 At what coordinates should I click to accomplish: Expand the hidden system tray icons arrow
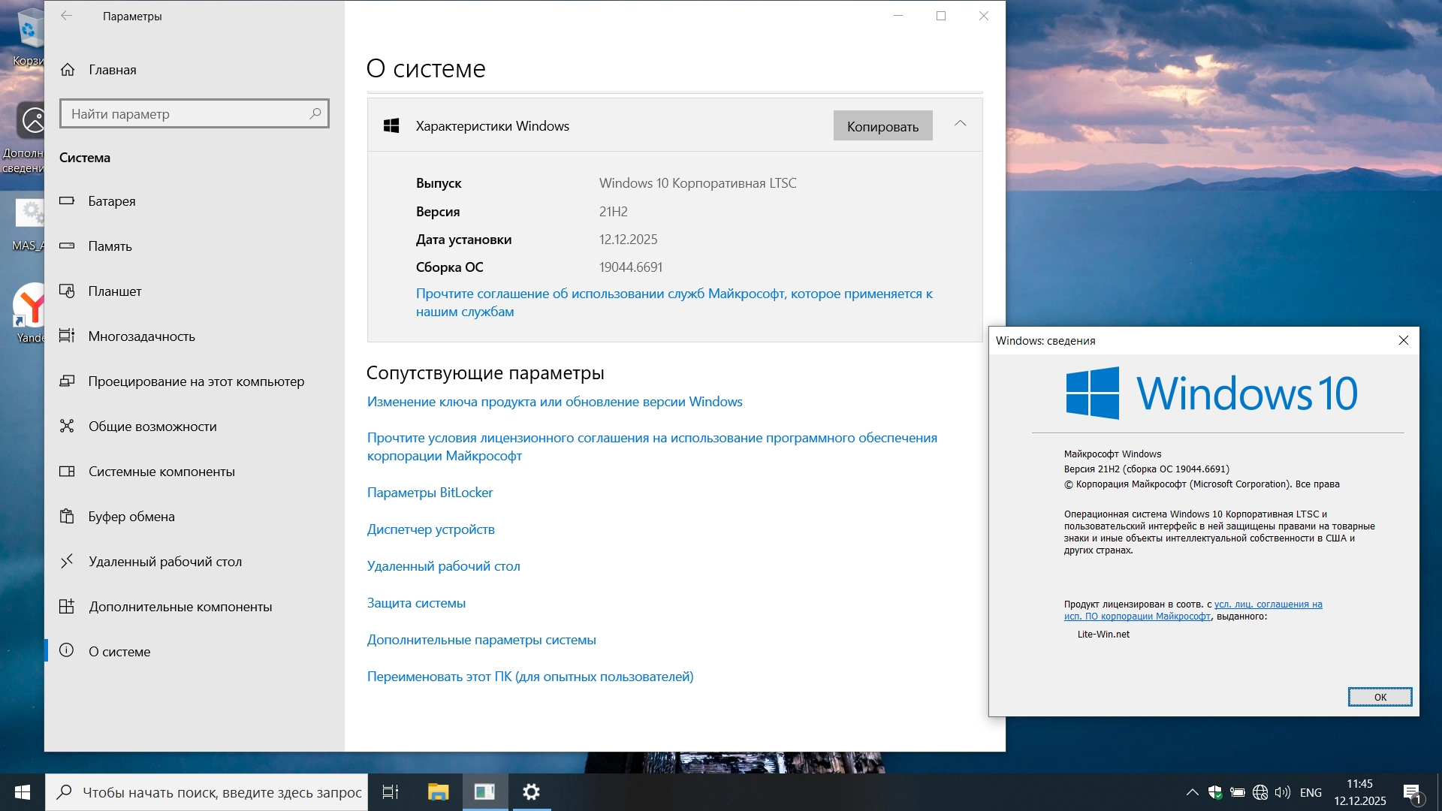point(1192,792)
